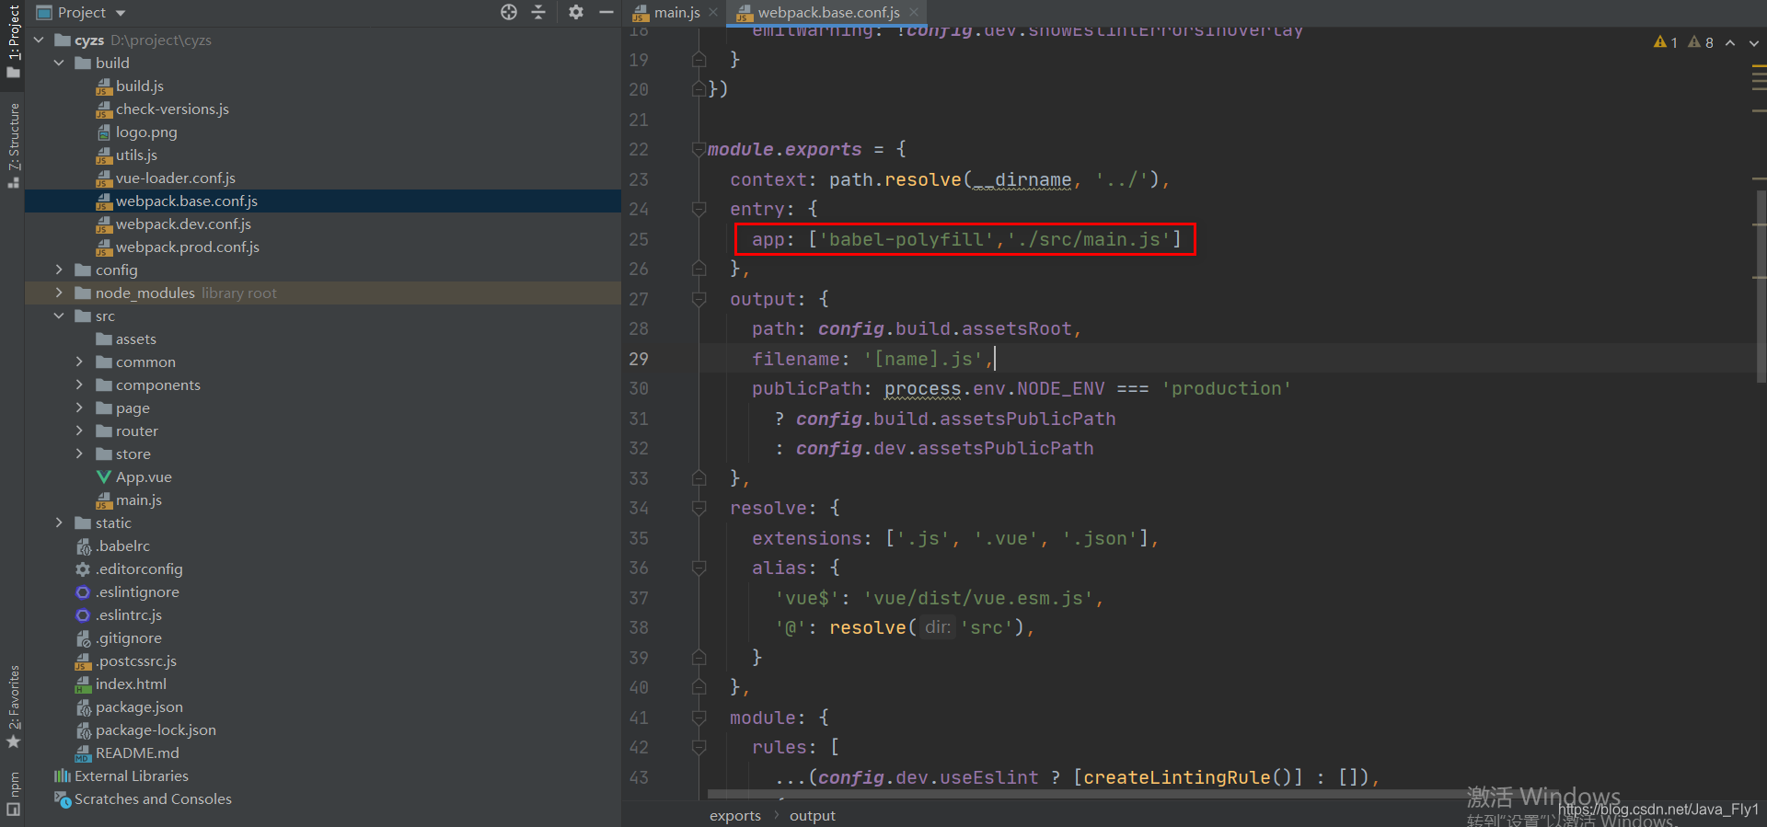Click the Locate/Select Opened File target icon

point(509,12)
